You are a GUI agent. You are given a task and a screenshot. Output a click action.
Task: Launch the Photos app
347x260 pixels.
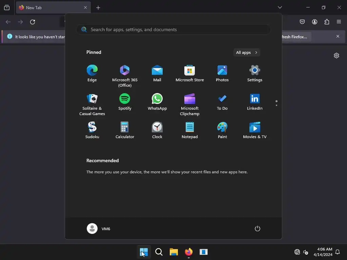click(x=222, y=73)
